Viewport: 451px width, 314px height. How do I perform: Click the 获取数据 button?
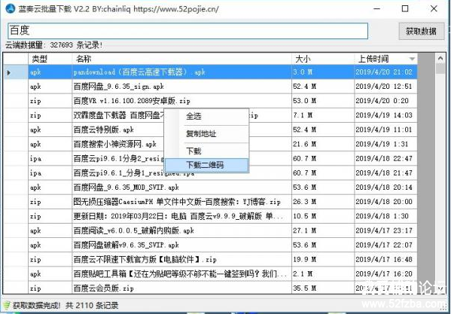tap(421, 31)
